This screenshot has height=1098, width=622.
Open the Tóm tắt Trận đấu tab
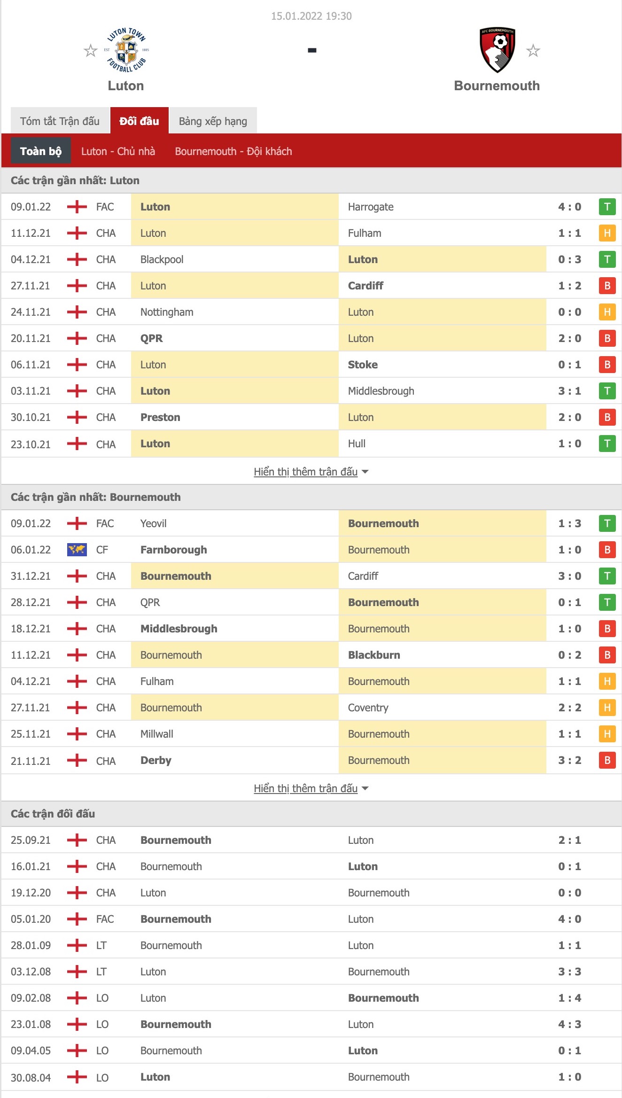(x=60, y=121)
